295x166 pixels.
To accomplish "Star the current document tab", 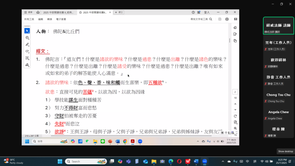I will coord(80,12).
